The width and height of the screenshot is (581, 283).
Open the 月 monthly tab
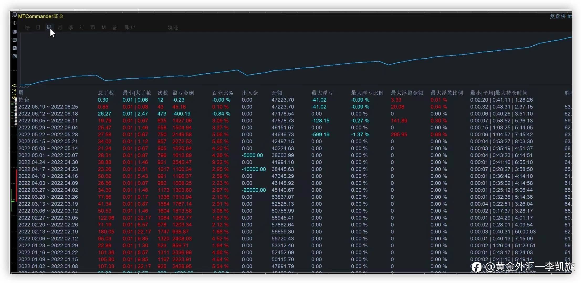pos(60,28)
